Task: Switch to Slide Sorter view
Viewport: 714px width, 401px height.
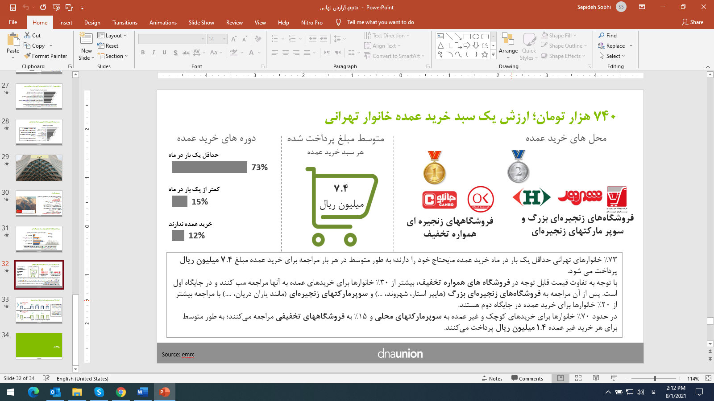Action: (x=578, y=378)
